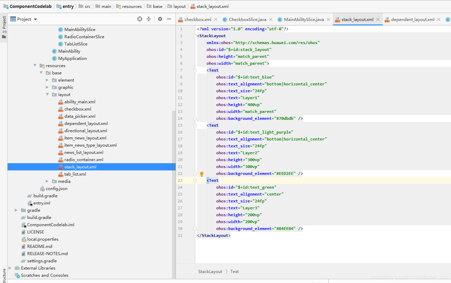Select settings.gradle in the project tree
The height and width of the screenshot is (283, 451).
click(42, 261)
